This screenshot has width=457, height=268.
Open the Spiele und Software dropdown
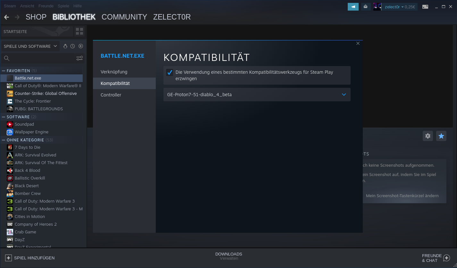click(x=30, y=46)
